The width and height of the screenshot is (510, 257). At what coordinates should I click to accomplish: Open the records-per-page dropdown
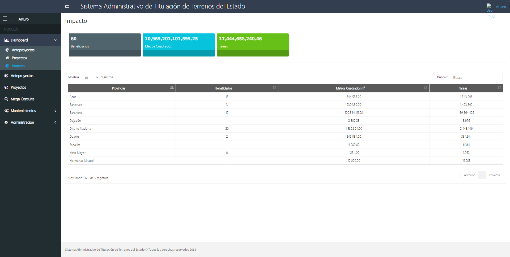(90, 77)
